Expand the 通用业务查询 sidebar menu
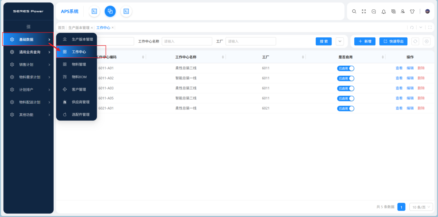 (x=28, y=52)
